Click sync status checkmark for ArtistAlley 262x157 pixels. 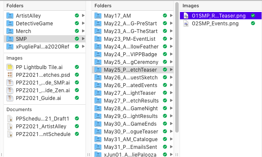coord(77,15)
